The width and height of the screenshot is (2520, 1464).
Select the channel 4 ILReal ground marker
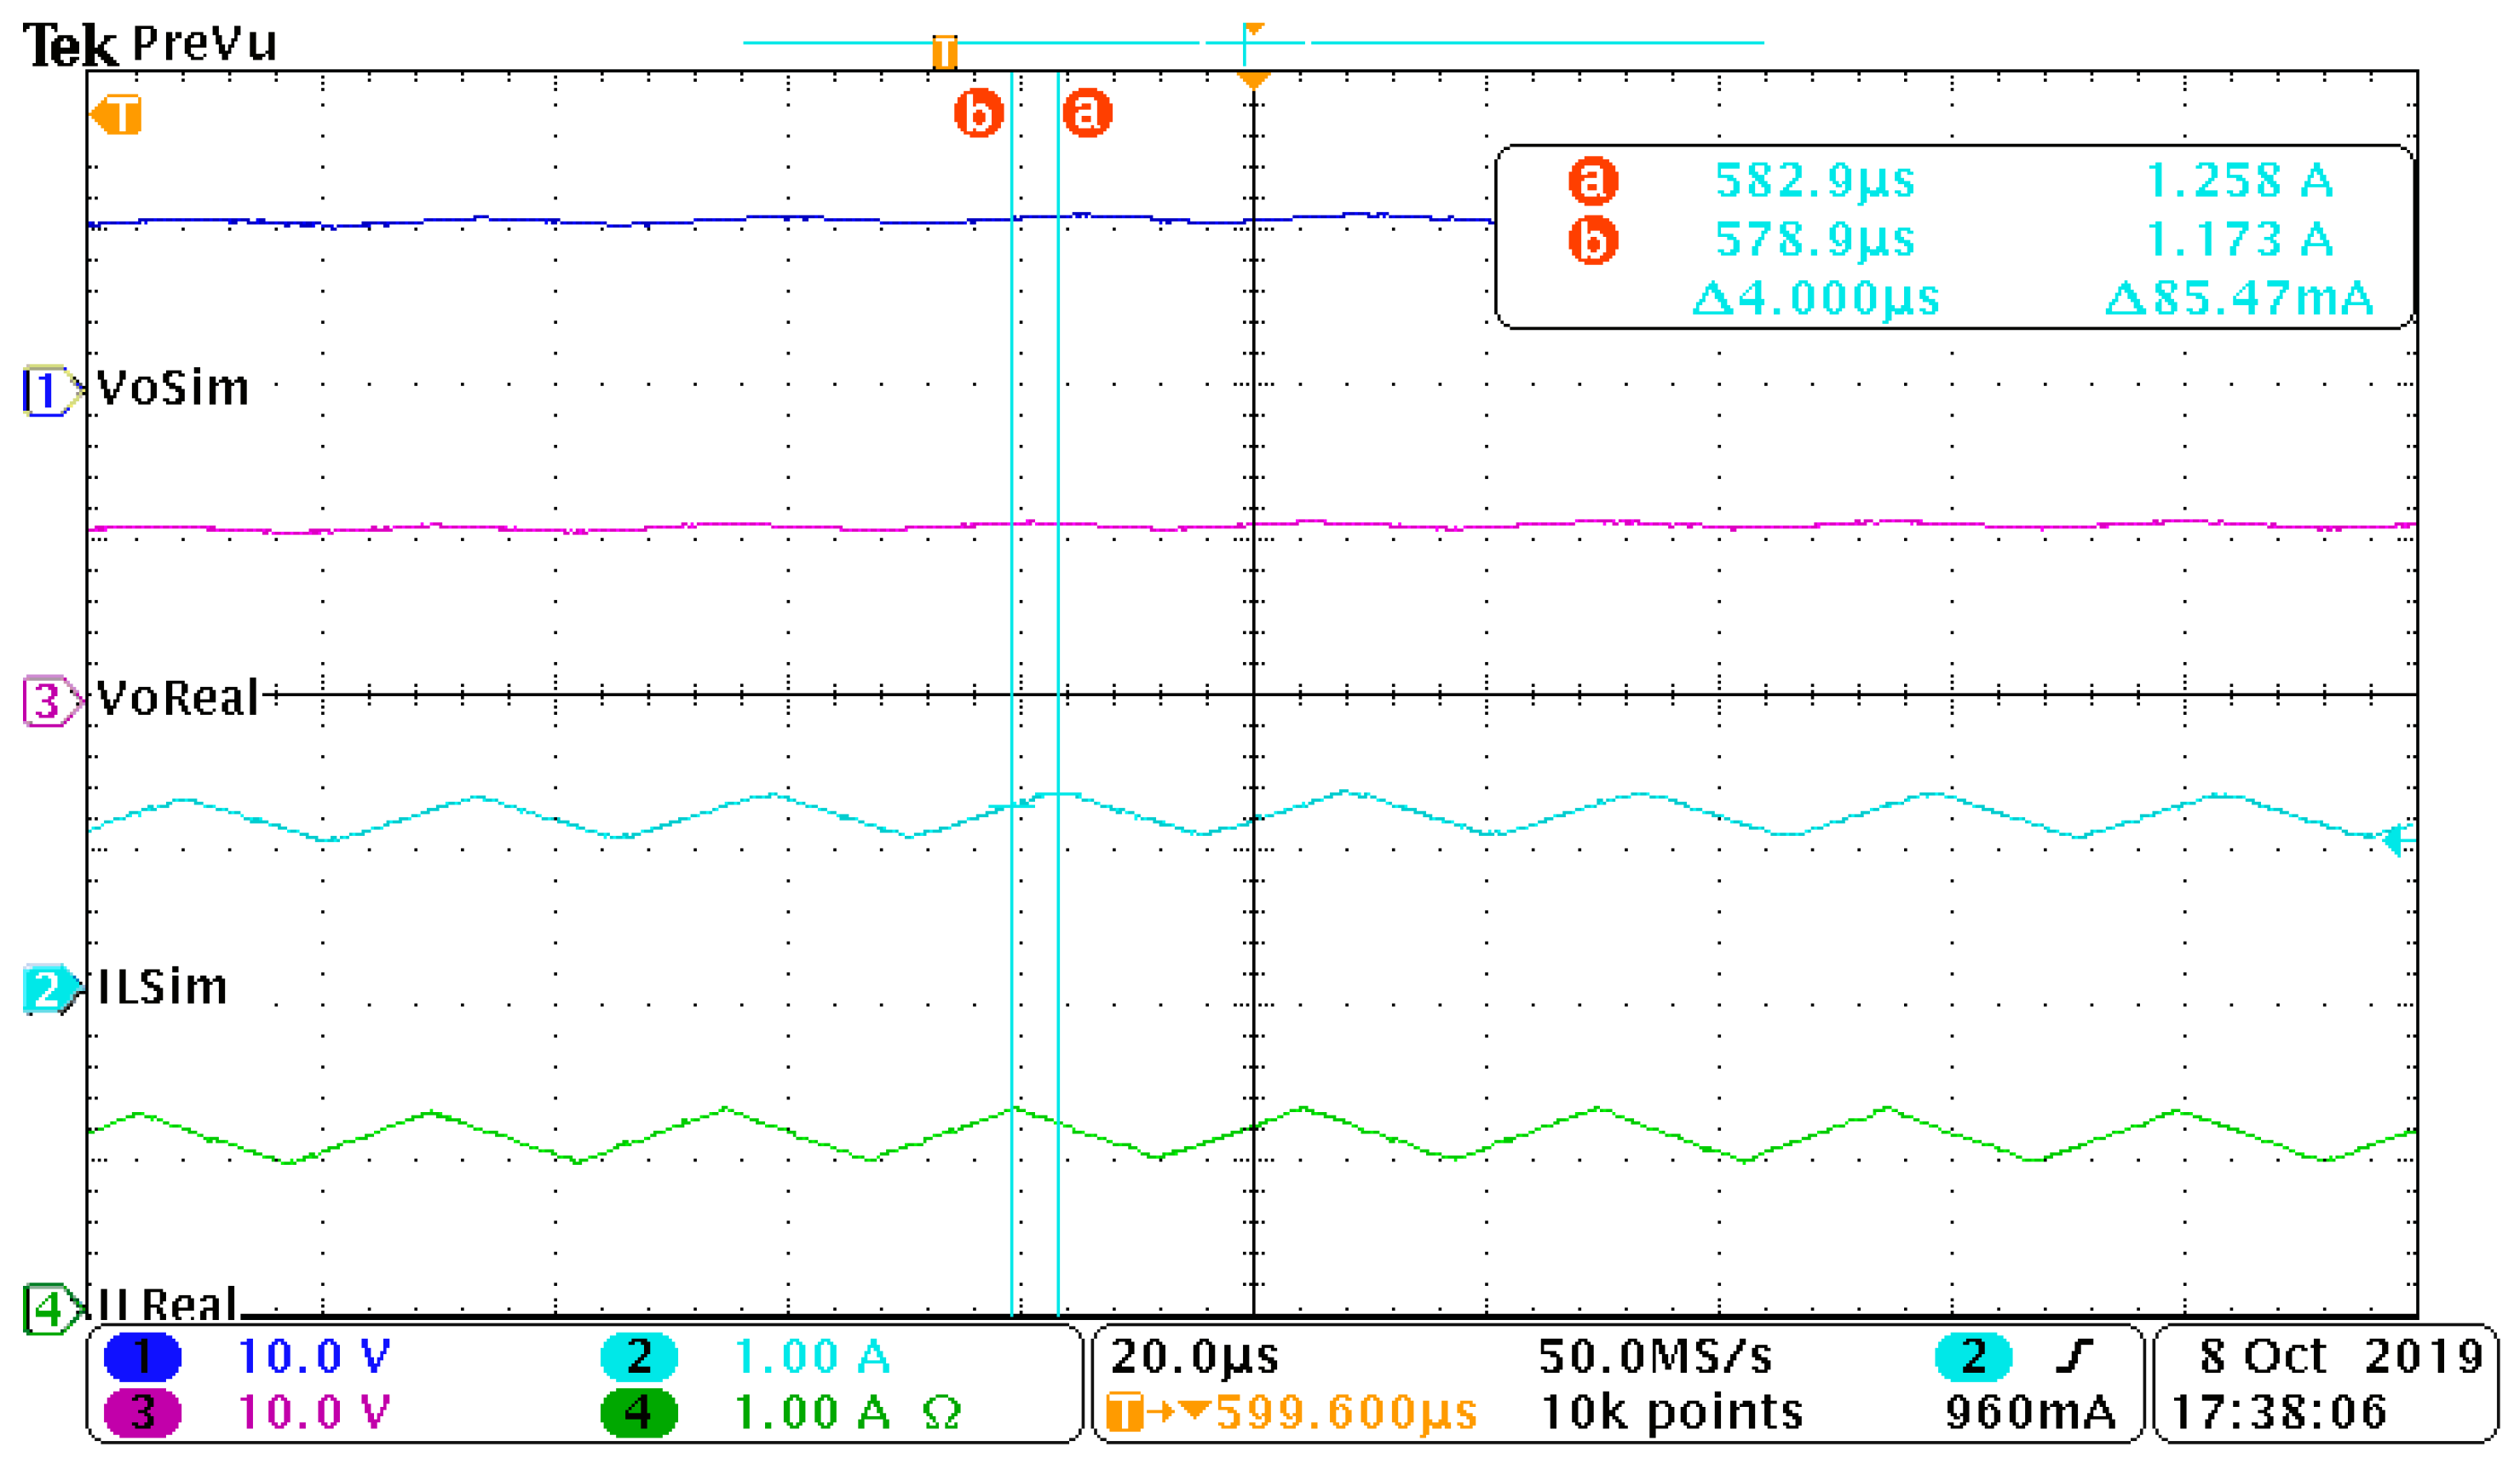47,1308
